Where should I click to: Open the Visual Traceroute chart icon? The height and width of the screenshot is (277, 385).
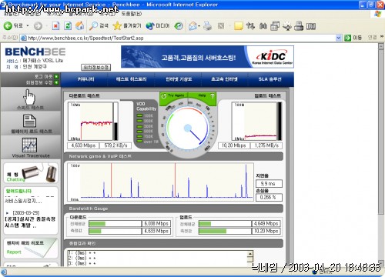tap(29, 145)
